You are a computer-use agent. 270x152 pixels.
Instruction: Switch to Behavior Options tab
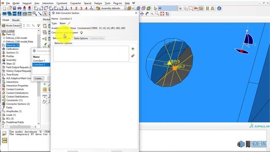pyautogui.click(x=62, y=38)
